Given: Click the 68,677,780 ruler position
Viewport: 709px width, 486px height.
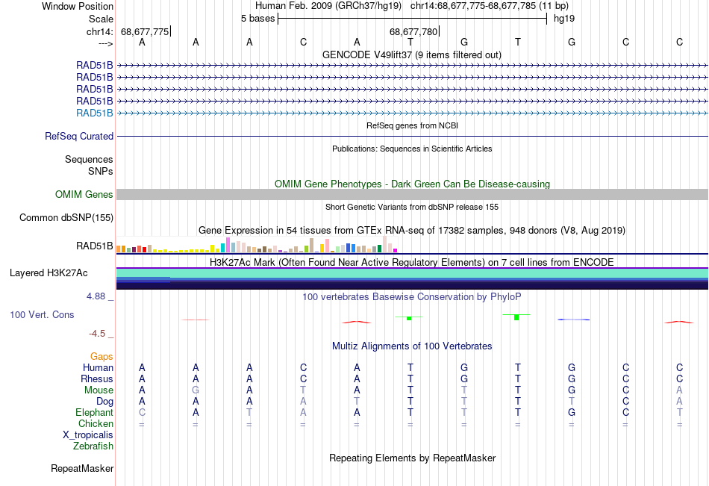Looking at the screenshot, I should pyautogui.click(x=413, y=31).
